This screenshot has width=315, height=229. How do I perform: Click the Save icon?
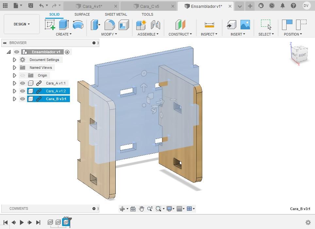[x=30, y=6]
